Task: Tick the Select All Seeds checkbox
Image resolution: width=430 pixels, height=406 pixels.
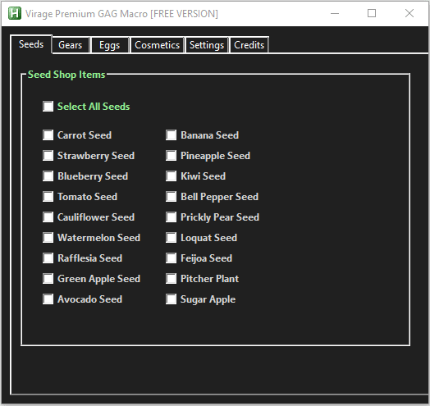Action: pos(48,107)
